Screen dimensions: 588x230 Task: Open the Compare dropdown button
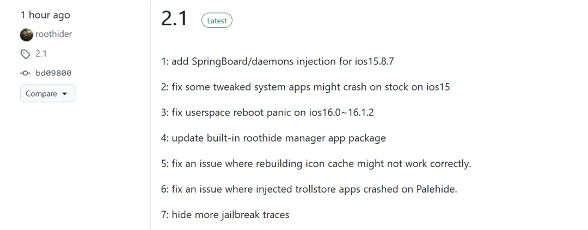47,93
